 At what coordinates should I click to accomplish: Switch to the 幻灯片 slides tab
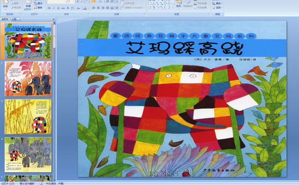pyautogui.click(x=5, y=19)
